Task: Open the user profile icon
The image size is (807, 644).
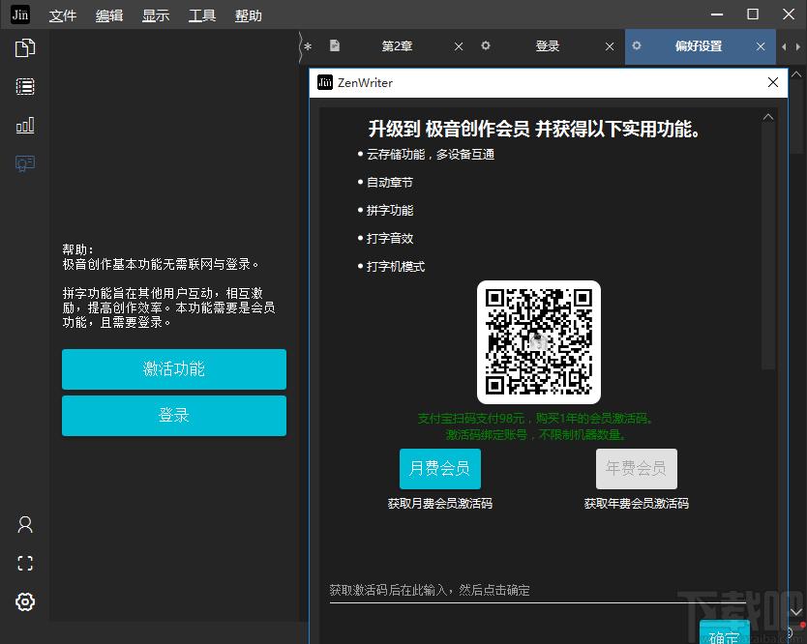Action: click(25, 524)
